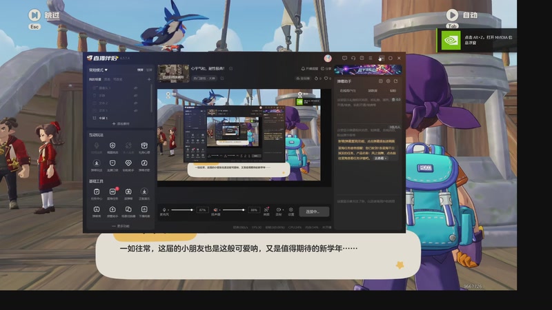Image resolution: width=552 pixels, height=310 pixels.
Task: Open the download-arrow interactive play tool
Action: pyautogui.click(x=97, y=165)
